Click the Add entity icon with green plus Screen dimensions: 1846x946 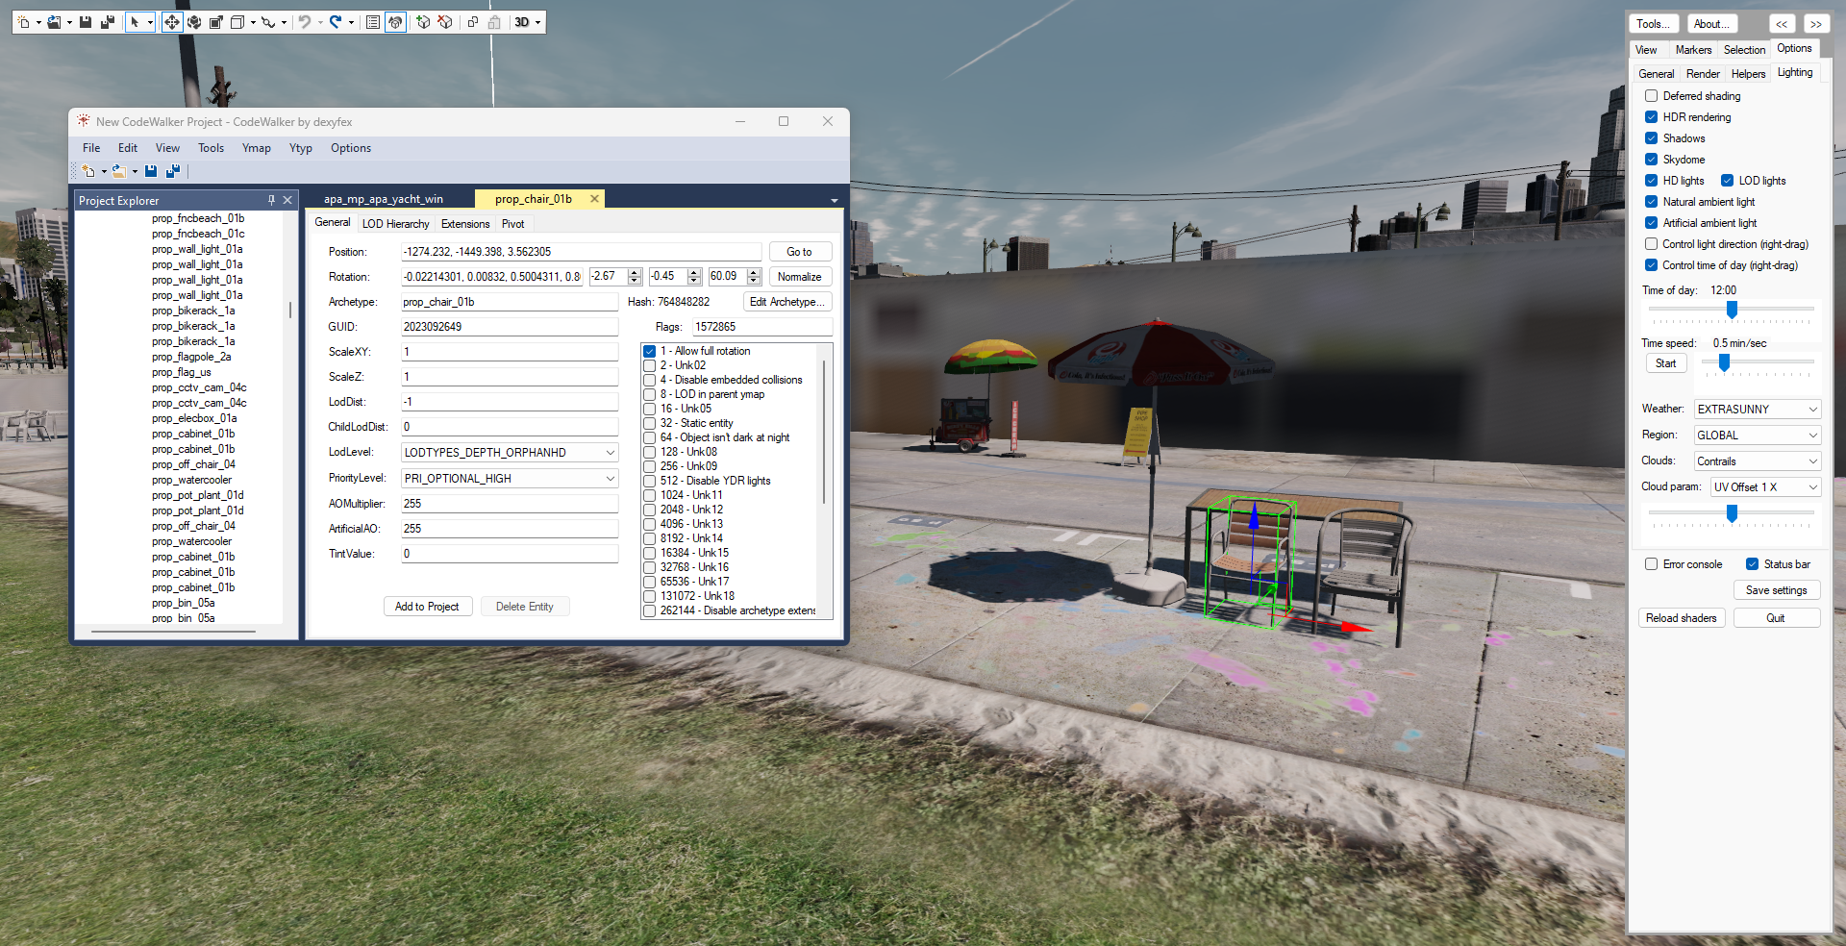tap(423, 22)
